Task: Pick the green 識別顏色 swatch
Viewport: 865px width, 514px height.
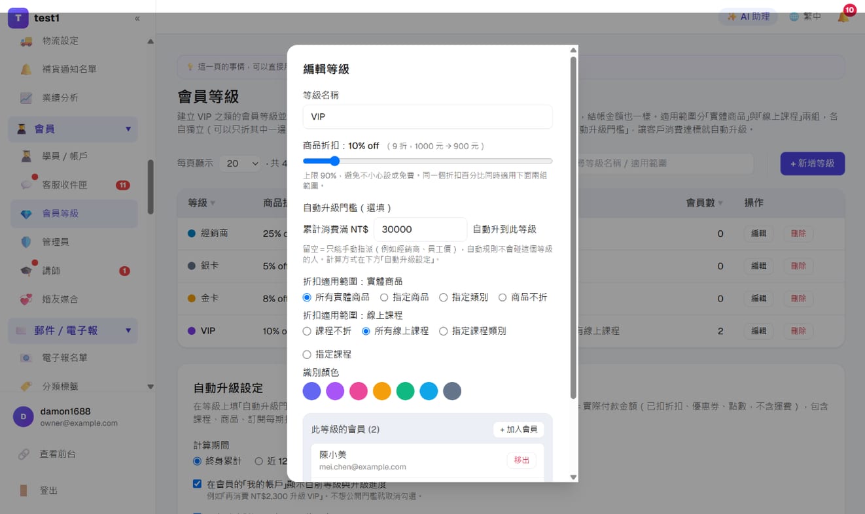Action: tap(406, 391)
